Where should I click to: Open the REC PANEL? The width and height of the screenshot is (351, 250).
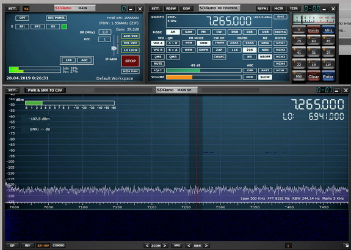pyautogui.click(x=56, y=18)
